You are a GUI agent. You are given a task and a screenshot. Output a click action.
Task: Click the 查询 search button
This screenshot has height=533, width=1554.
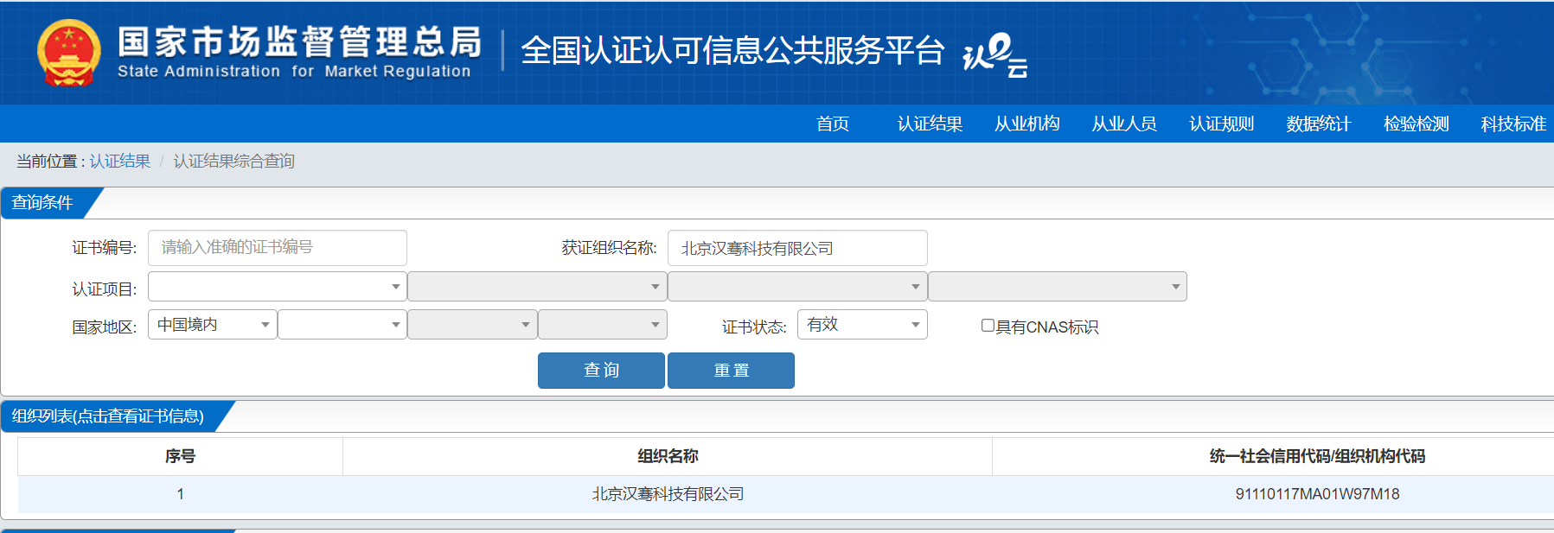(601, 371)
